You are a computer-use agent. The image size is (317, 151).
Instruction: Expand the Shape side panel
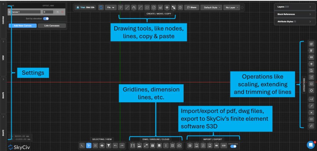click(3, 133)
